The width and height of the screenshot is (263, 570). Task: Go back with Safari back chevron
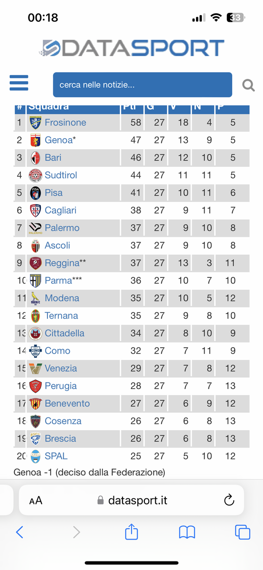coord(19,532)
